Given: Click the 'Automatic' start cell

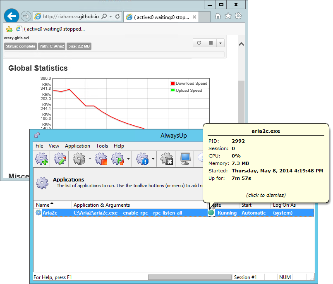Looking at the screenshot, I should coord(254,213).
